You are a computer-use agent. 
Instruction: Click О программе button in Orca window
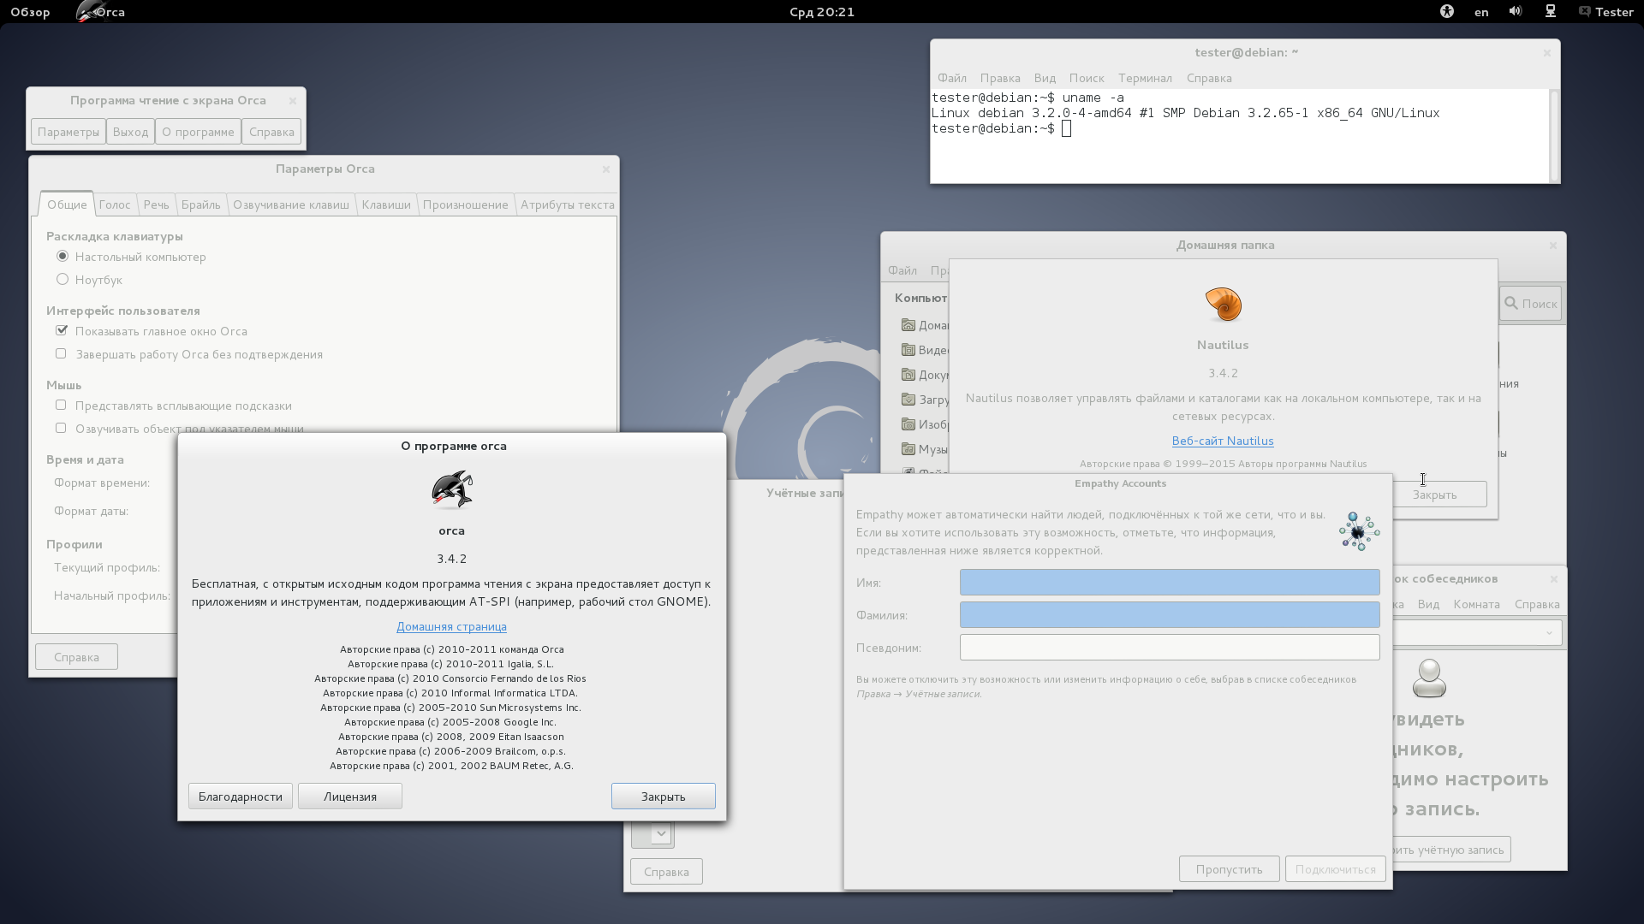(x=198, y=132)
